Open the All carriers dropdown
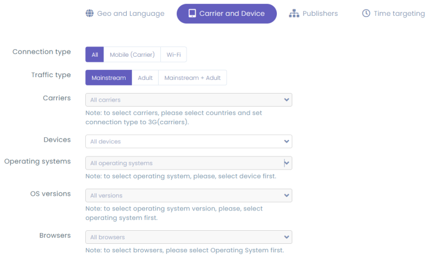The height and width of the screenshot is (262, 435). [x=189, y=100]
